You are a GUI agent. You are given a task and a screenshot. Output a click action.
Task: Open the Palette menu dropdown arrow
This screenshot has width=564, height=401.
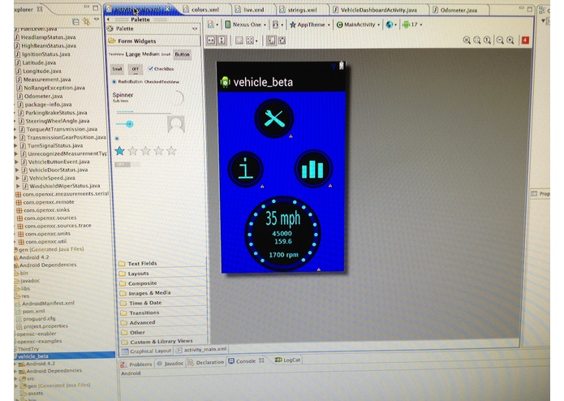coord(195,28)
